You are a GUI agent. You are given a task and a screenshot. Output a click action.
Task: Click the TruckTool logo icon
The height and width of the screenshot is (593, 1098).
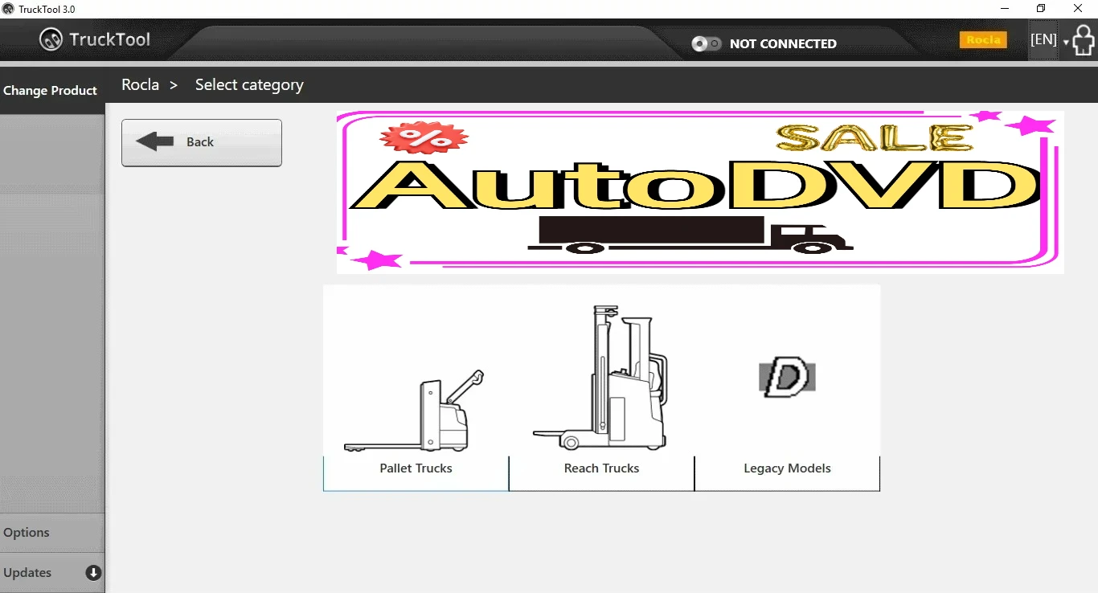coord(51,39)
